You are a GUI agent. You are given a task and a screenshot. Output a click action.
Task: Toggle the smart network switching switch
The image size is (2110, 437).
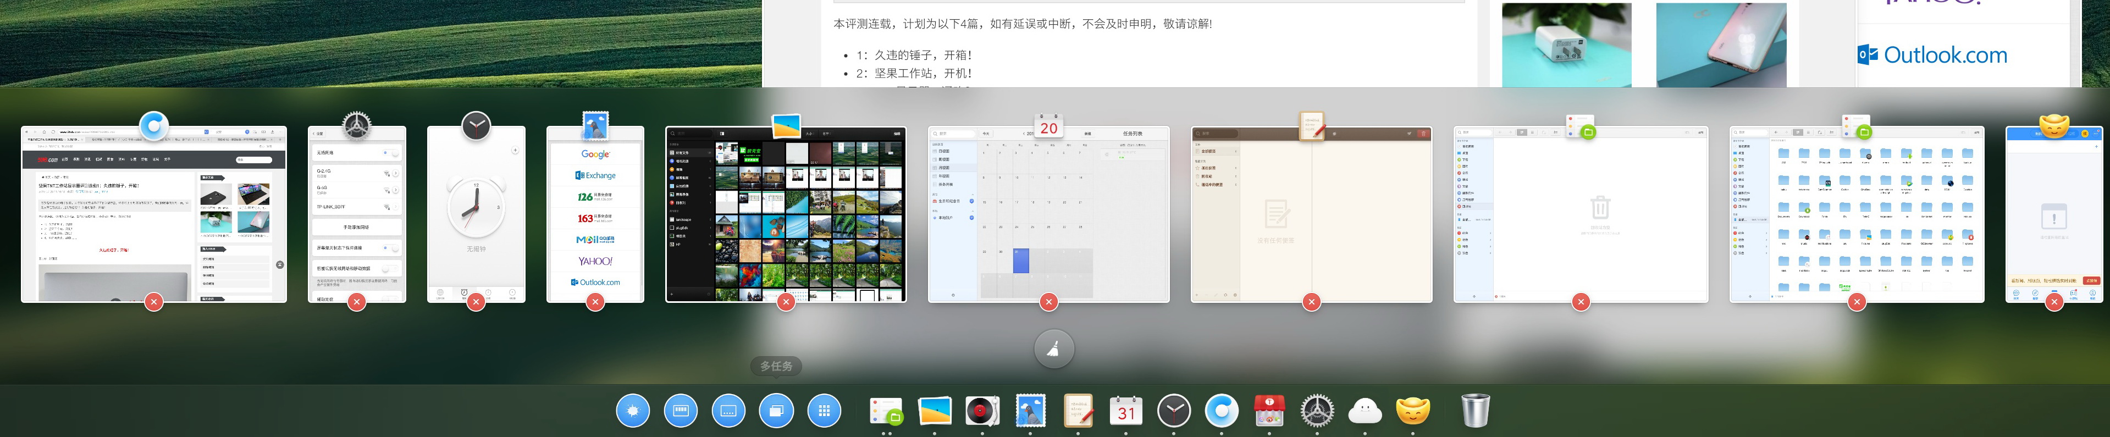(x=390, y=268)
